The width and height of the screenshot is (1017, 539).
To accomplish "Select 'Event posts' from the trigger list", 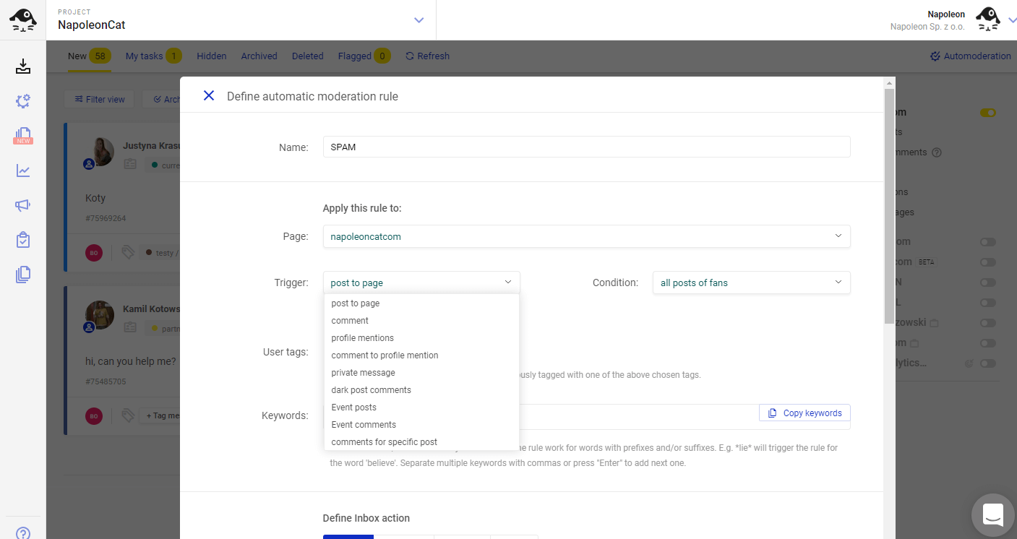I will 421,408.
